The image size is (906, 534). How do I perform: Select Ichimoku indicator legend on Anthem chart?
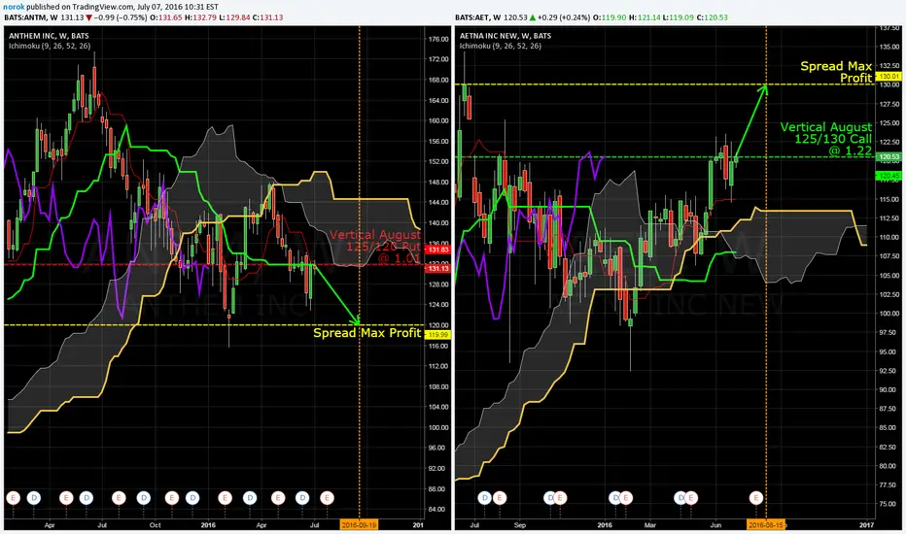click(x=50, y=46)
